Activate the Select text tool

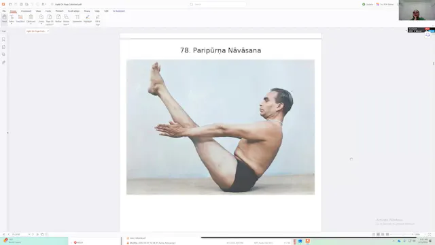12,17
